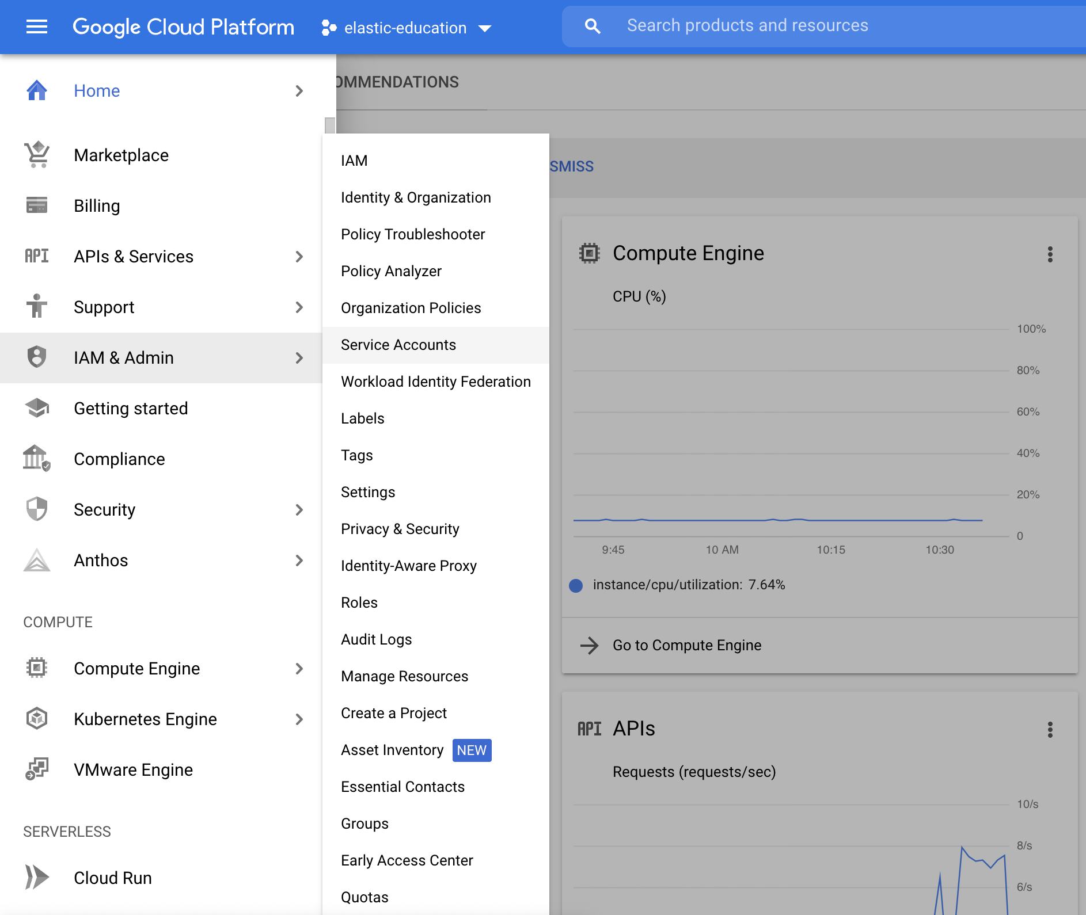1086x915 pixels.
Task: Open Compute Engine card options menu
Action: point(1050,254)
